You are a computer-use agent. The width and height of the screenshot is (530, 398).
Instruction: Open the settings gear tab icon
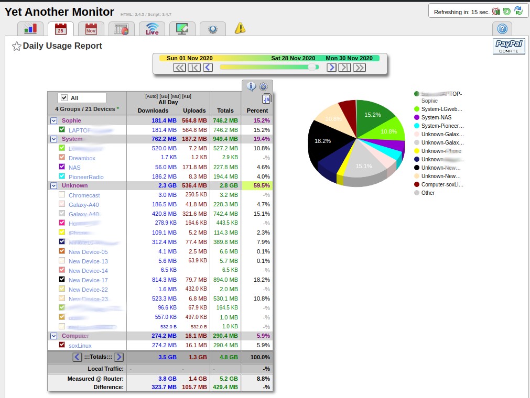(212, 29)
